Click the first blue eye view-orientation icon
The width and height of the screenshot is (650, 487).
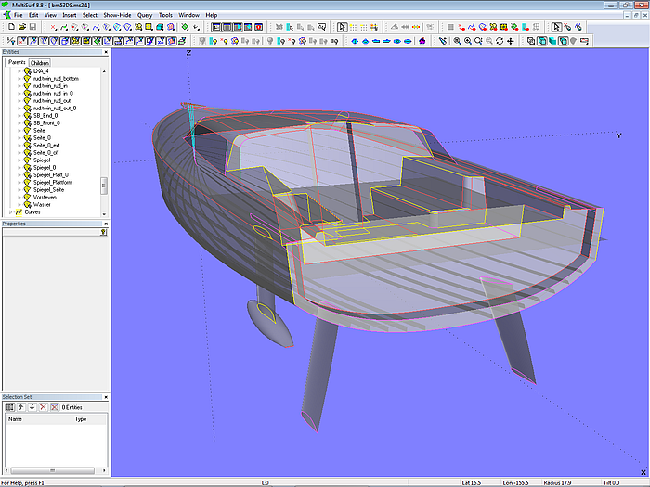coord(355,41)
